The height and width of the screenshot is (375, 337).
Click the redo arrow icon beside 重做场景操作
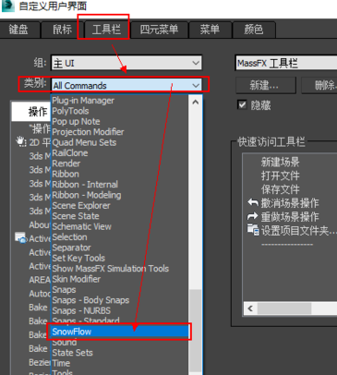coord(253,216)
